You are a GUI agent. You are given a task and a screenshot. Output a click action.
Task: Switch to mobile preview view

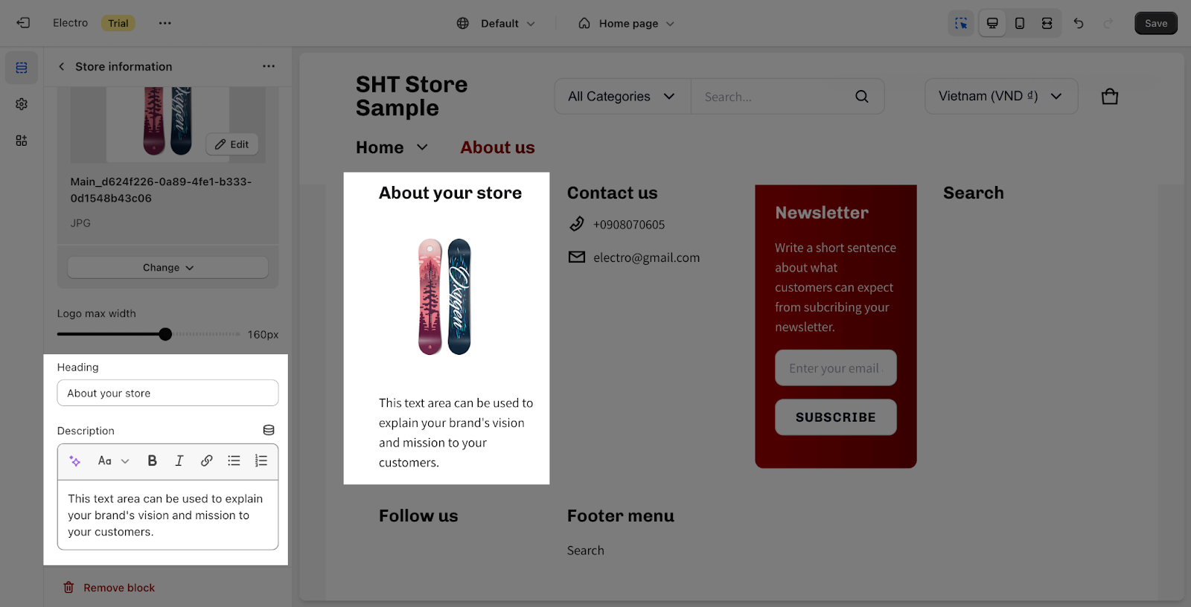(1020, 23)
